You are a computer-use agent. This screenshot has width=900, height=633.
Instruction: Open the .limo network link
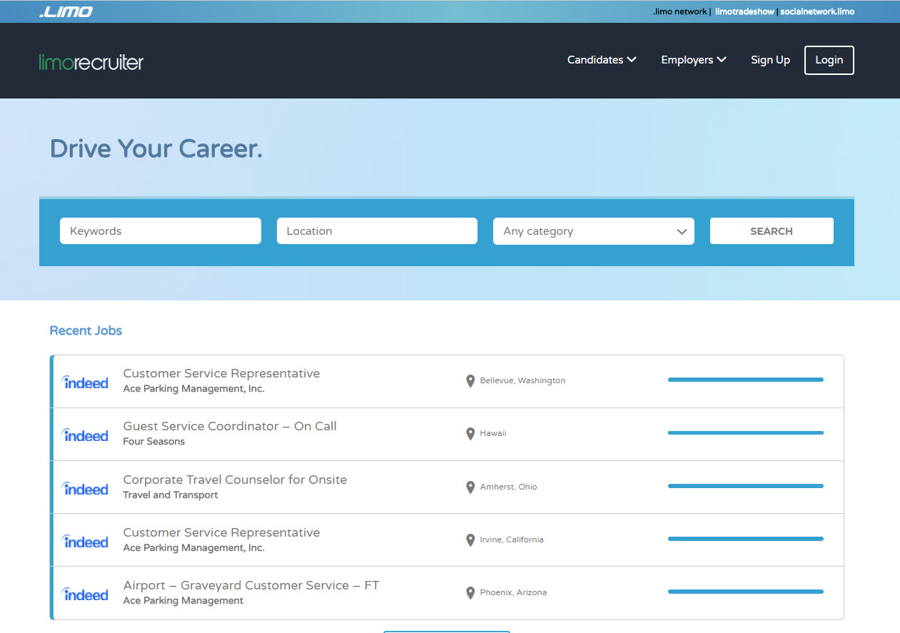coord(679,11)
